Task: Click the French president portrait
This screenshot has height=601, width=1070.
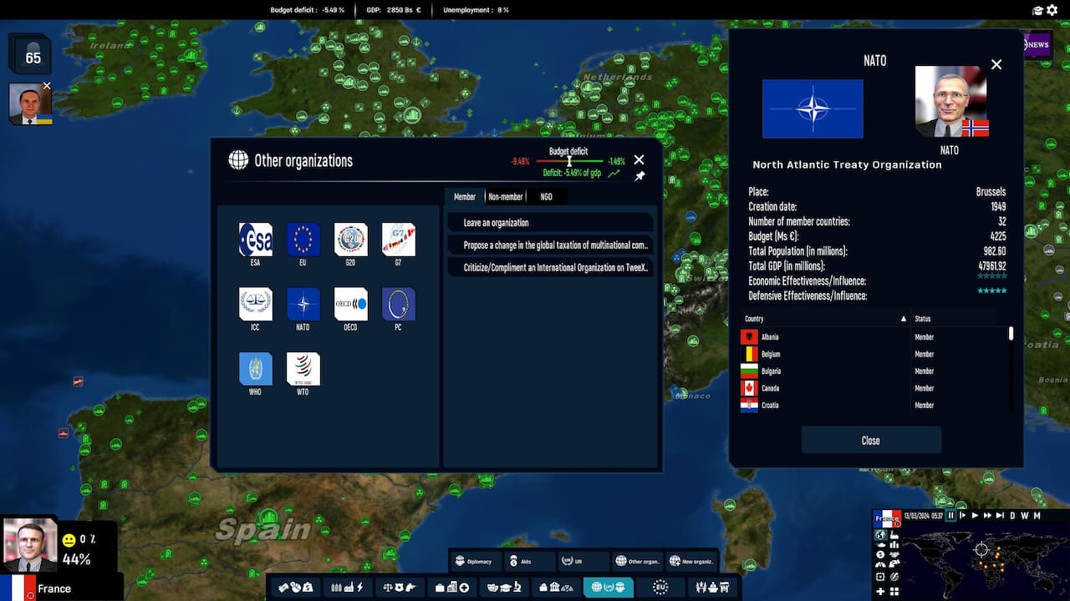Action: coord(30,545)
